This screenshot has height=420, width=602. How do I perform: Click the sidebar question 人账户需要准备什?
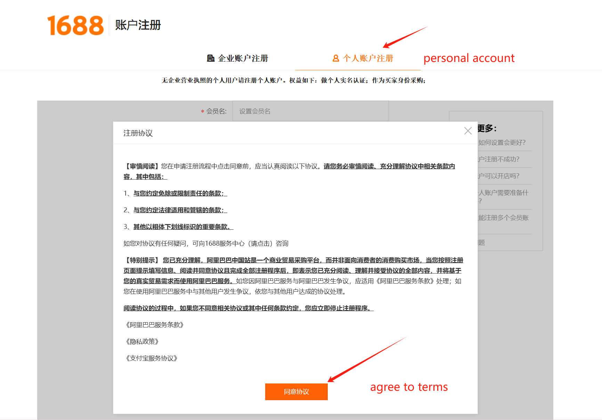click(503, 193)
